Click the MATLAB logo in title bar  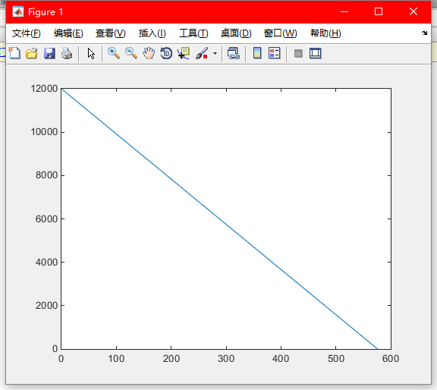tap(18, 12)
